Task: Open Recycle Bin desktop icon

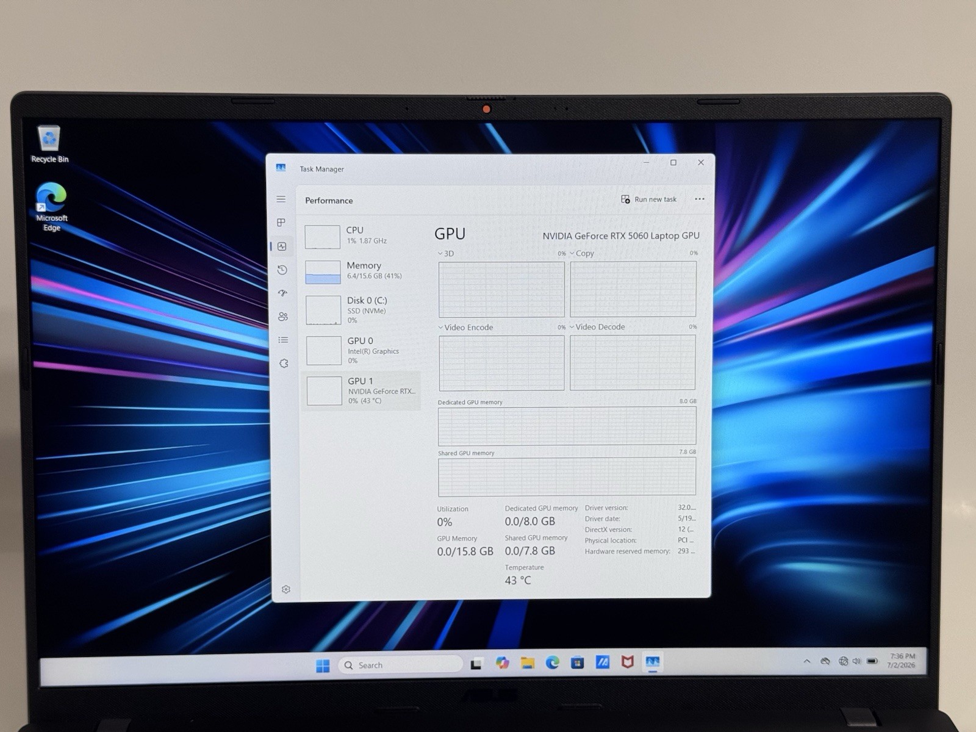Action: coord(49,145)
